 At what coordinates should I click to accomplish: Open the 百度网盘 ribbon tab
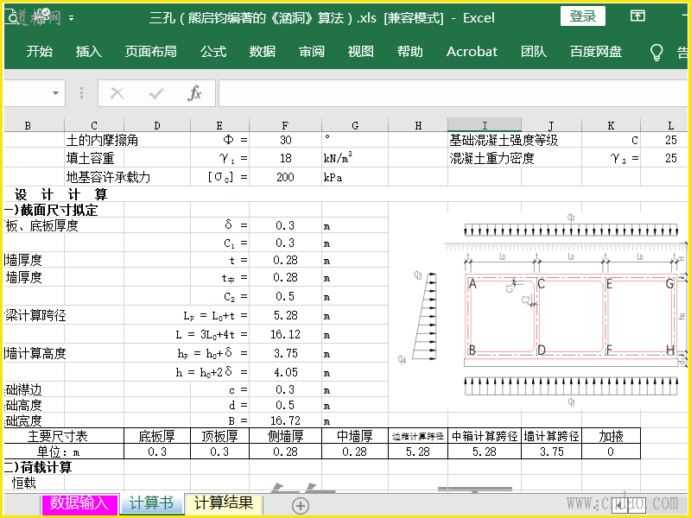[x=596, y=52]
